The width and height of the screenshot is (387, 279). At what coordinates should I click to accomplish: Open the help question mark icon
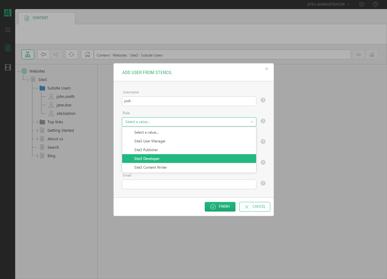click(x=375, y=5)
